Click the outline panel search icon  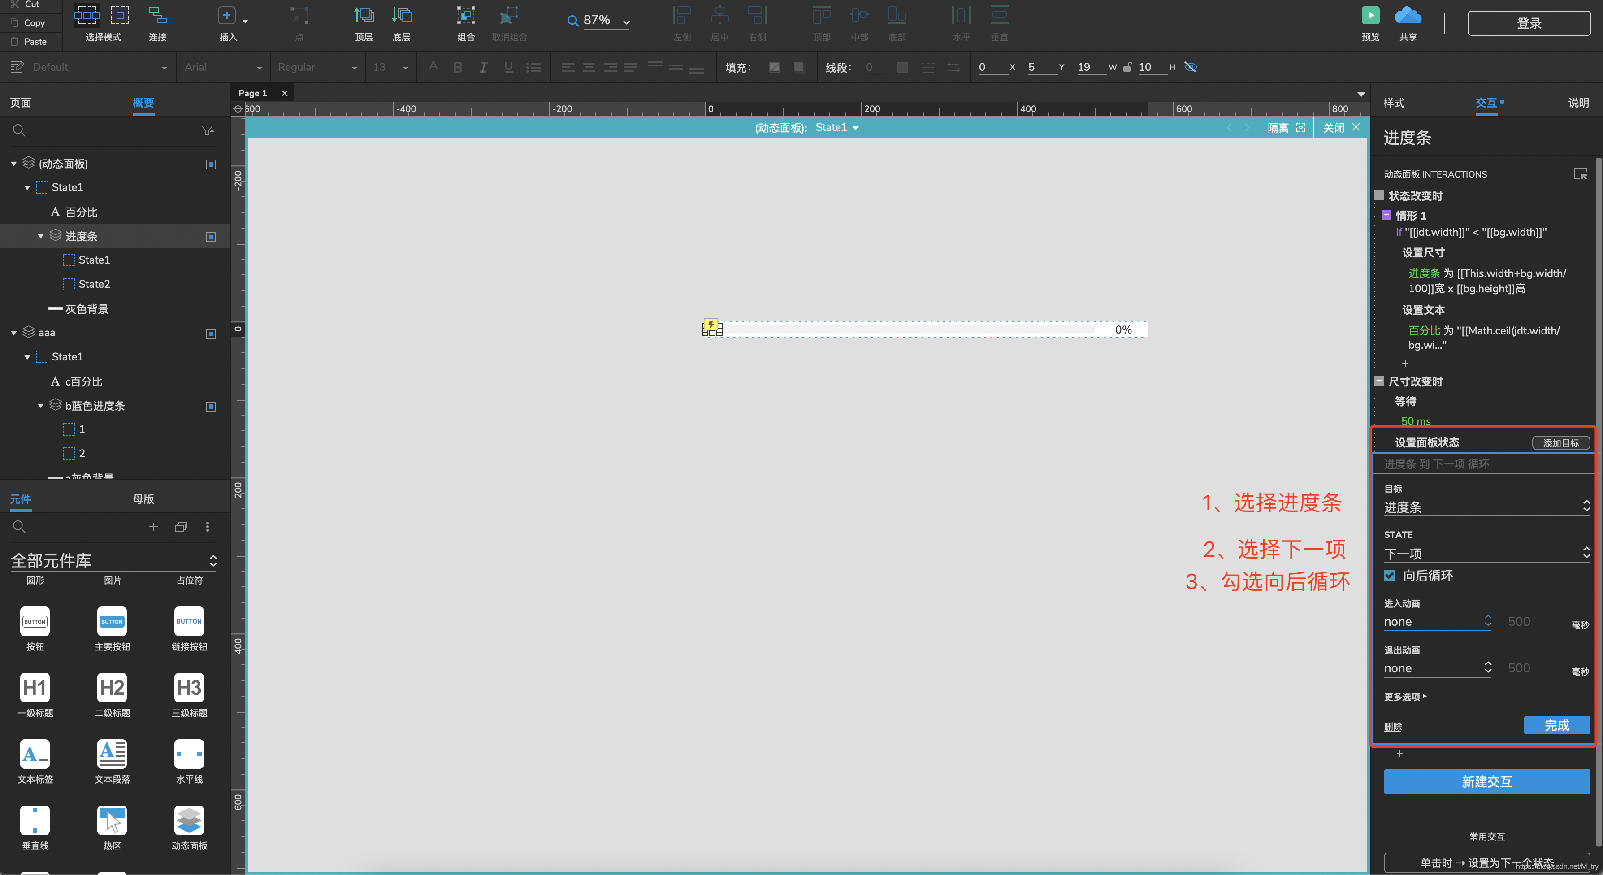[19, 130]
